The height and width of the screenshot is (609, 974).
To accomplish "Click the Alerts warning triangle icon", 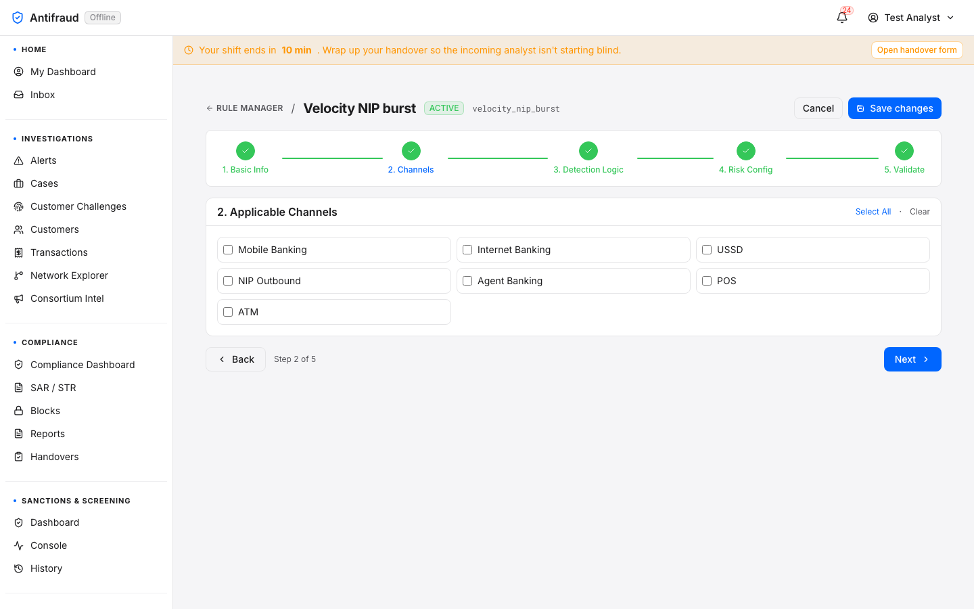I will (19, 160).
